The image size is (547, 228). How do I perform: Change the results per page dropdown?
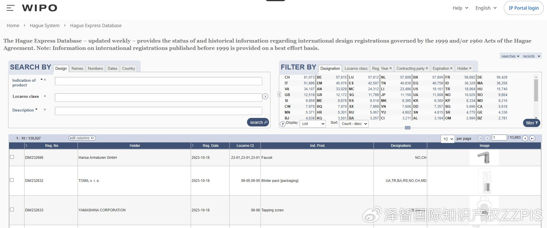[x=447, y=139]
